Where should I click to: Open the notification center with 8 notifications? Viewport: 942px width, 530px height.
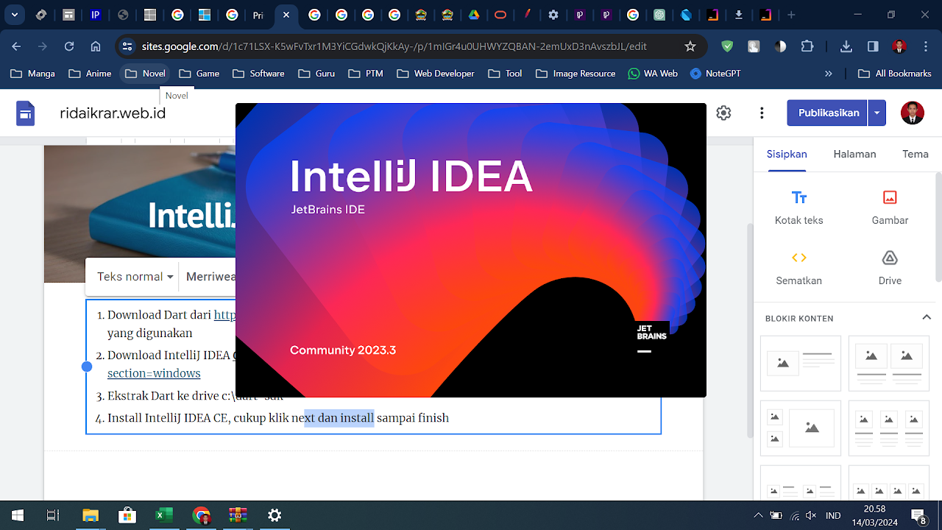918,515
